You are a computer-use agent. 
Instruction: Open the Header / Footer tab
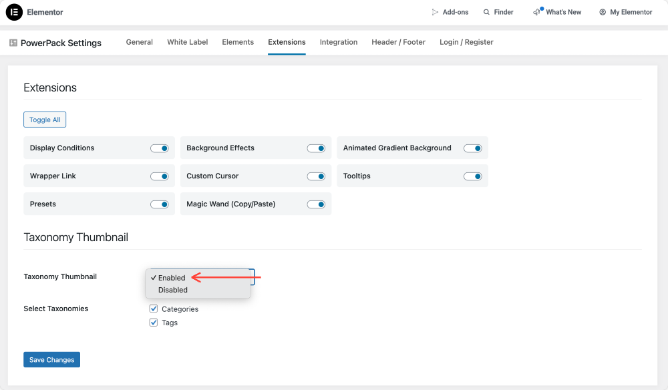click(398, 42)
